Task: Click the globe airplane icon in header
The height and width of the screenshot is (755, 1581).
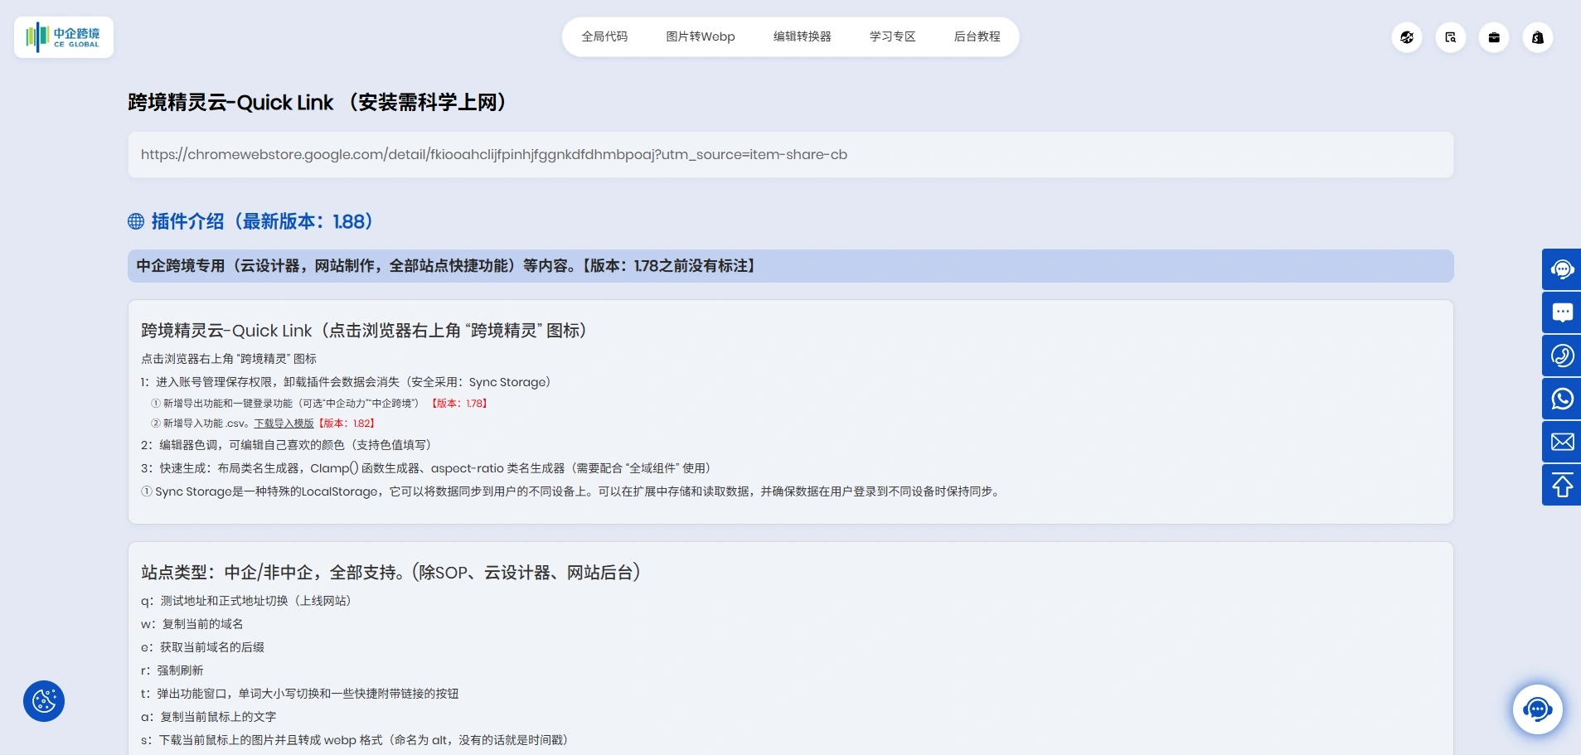Action: (1407, 37)
